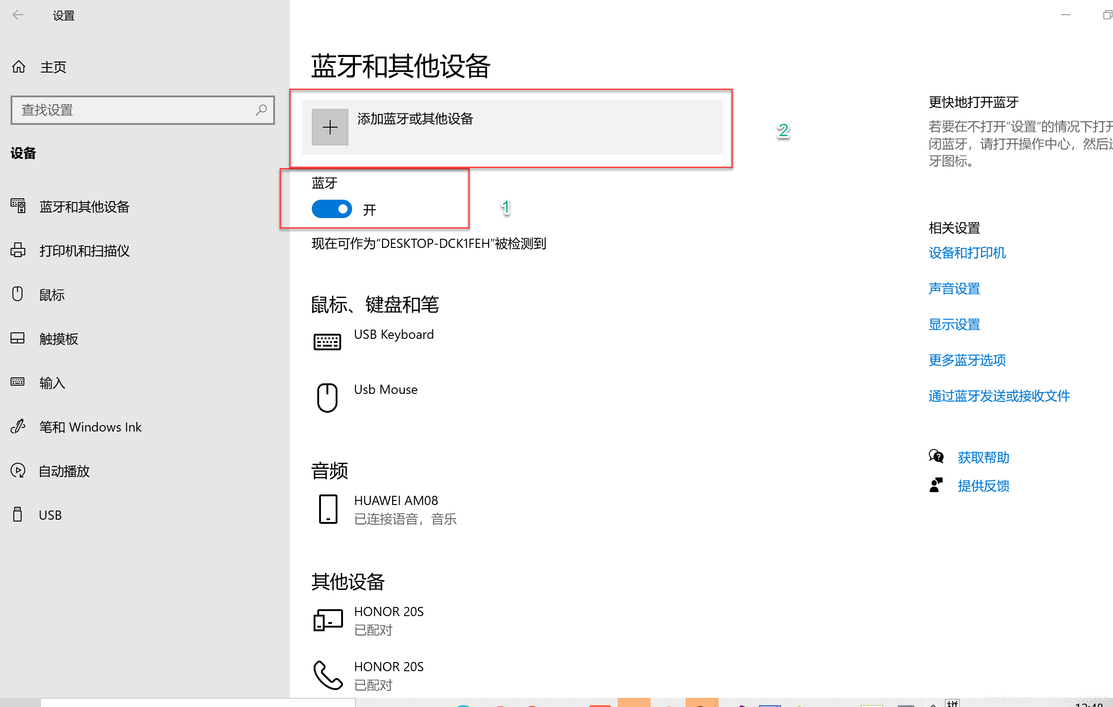
Task: Click the home icon beside 主页
Action: [x=18, y=67]
